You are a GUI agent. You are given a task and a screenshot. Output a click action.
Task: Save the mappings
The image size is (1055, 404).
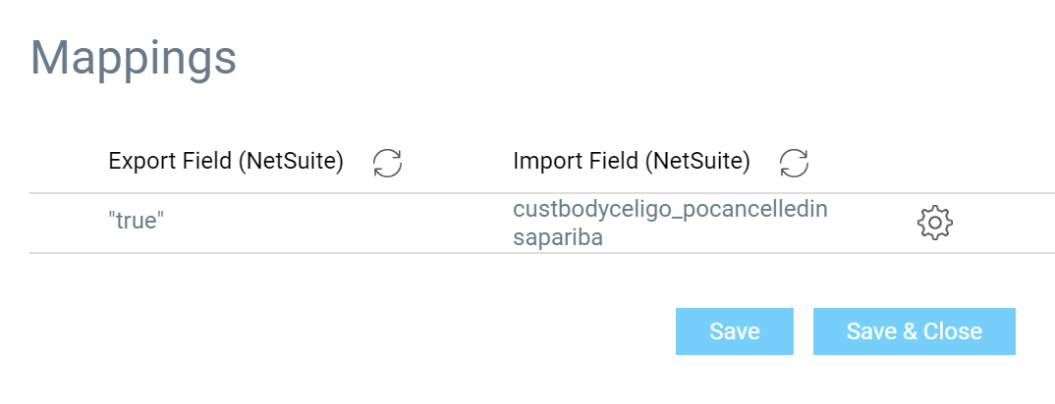735,331
